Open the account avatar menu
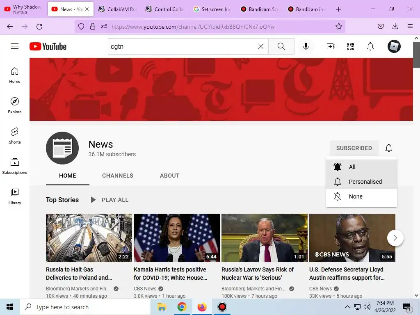Image resolution: width=420 pixels, height=315 pixels. pos(394,46)
